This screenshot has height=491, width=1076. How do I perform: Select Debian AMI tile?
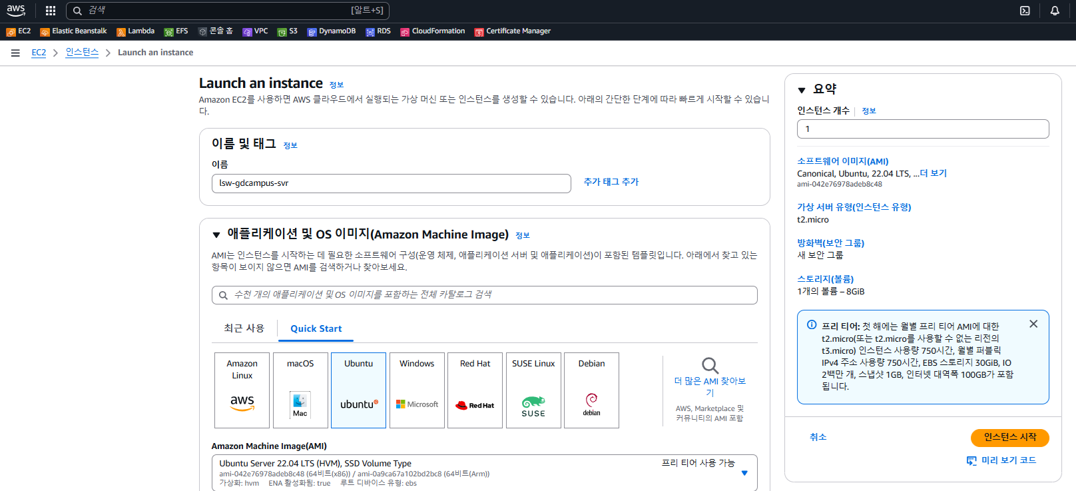coord(592,390)
